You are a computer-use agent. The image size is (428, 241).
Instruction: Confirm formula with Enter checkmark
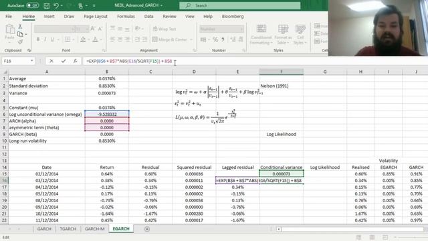tap(64, 61)
